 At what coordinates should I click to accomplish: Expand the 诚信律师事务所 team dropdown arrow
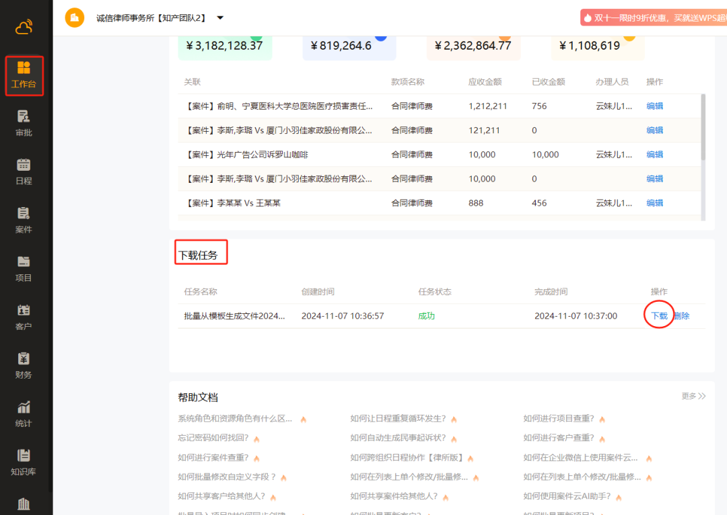pos(220,17)
